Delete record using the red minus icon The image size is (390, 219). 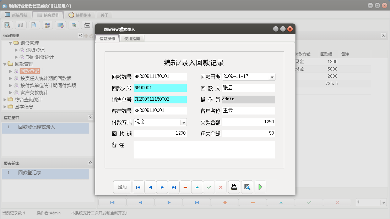tap(185, 187)
